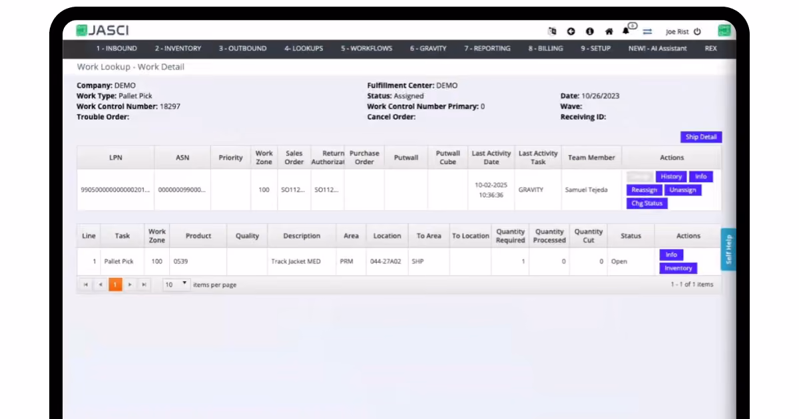The height and width of the screenshot is (419, 799).
Task: Open the 9 - SETUP menu
Action: [x=595, y=49]
